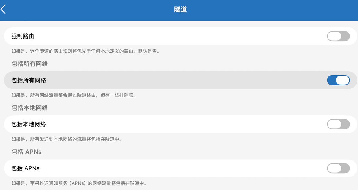Click the 强制路由 description about local routes
358x190 pixels.
click(85, 51)
